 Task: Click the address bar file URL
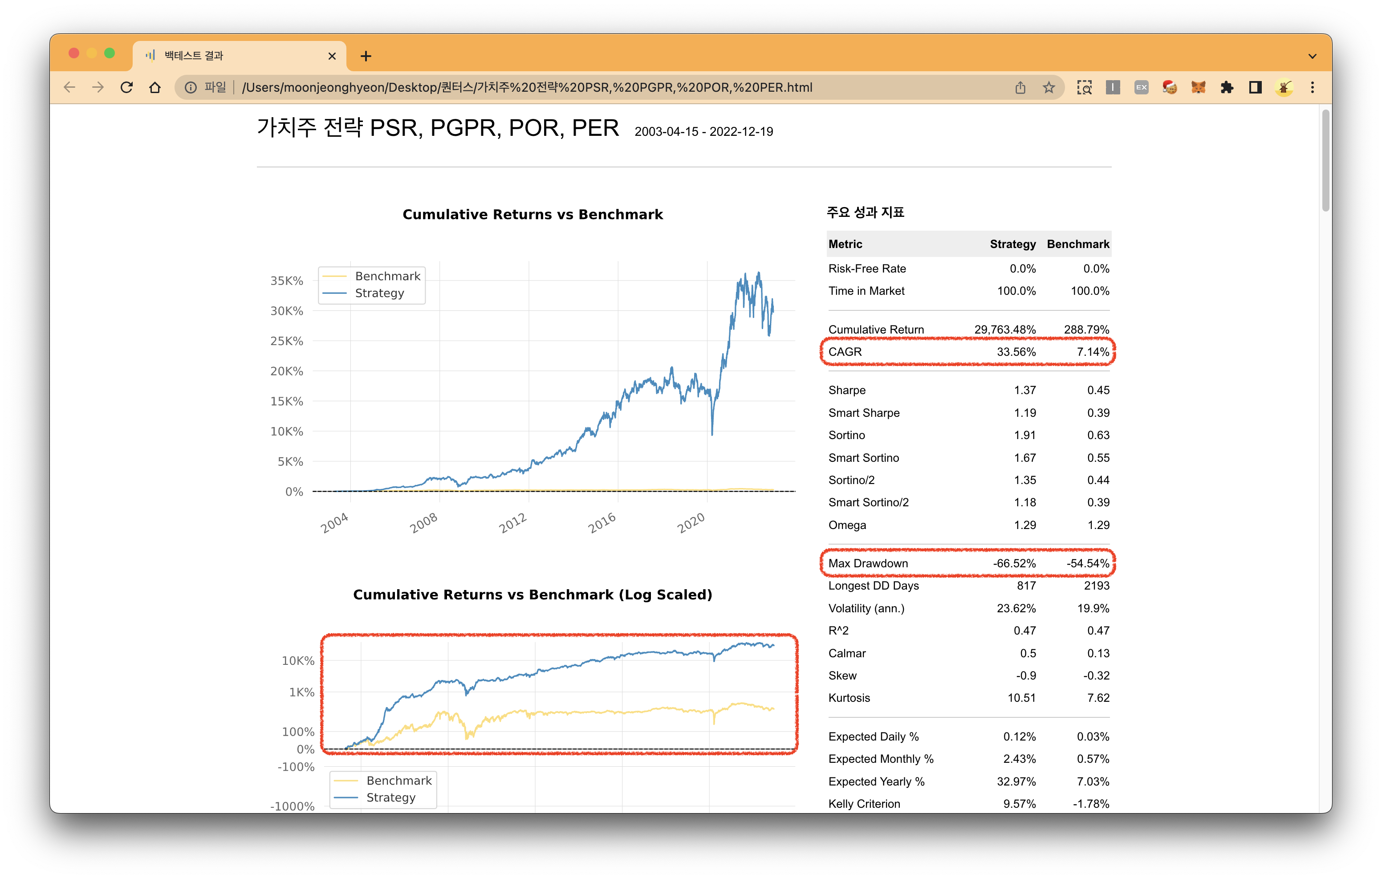pyautogui.click(x=526, y=87)
